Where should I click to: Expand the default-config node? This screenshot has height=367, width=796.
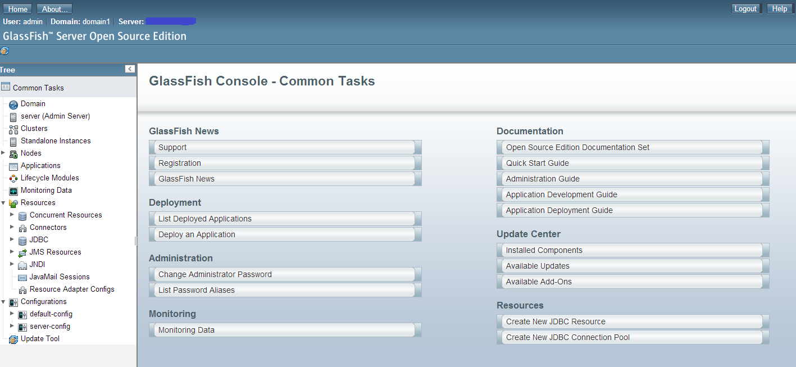pyautogui.click(x=12, y=313)
